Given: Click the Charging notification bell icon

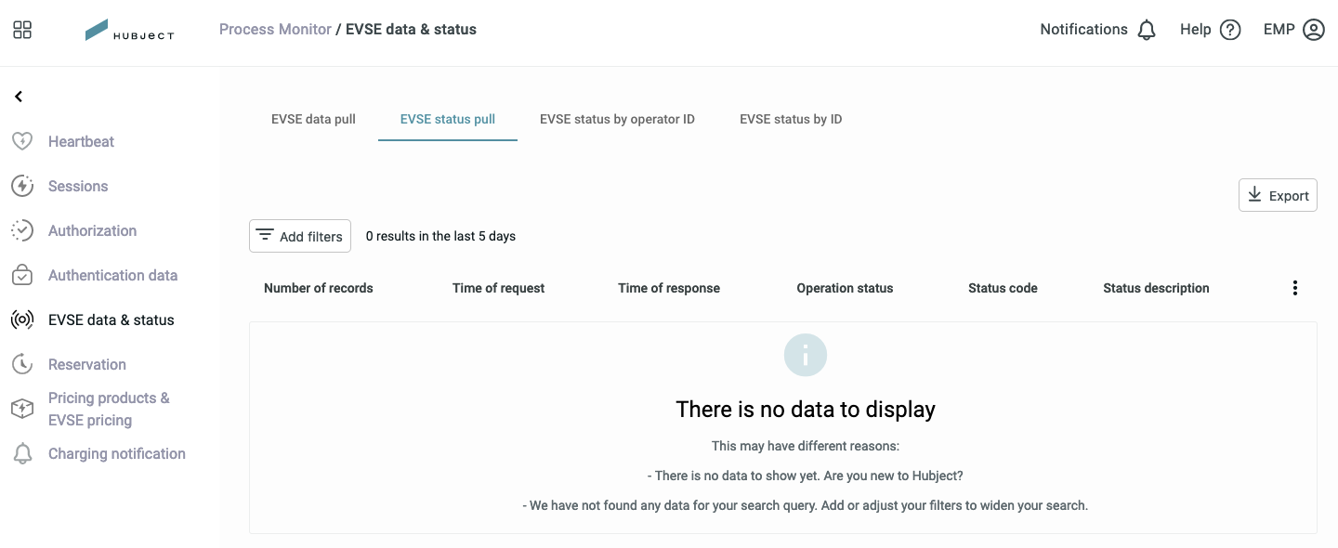Looking at the screenshot, I should (x=22, y=453).
